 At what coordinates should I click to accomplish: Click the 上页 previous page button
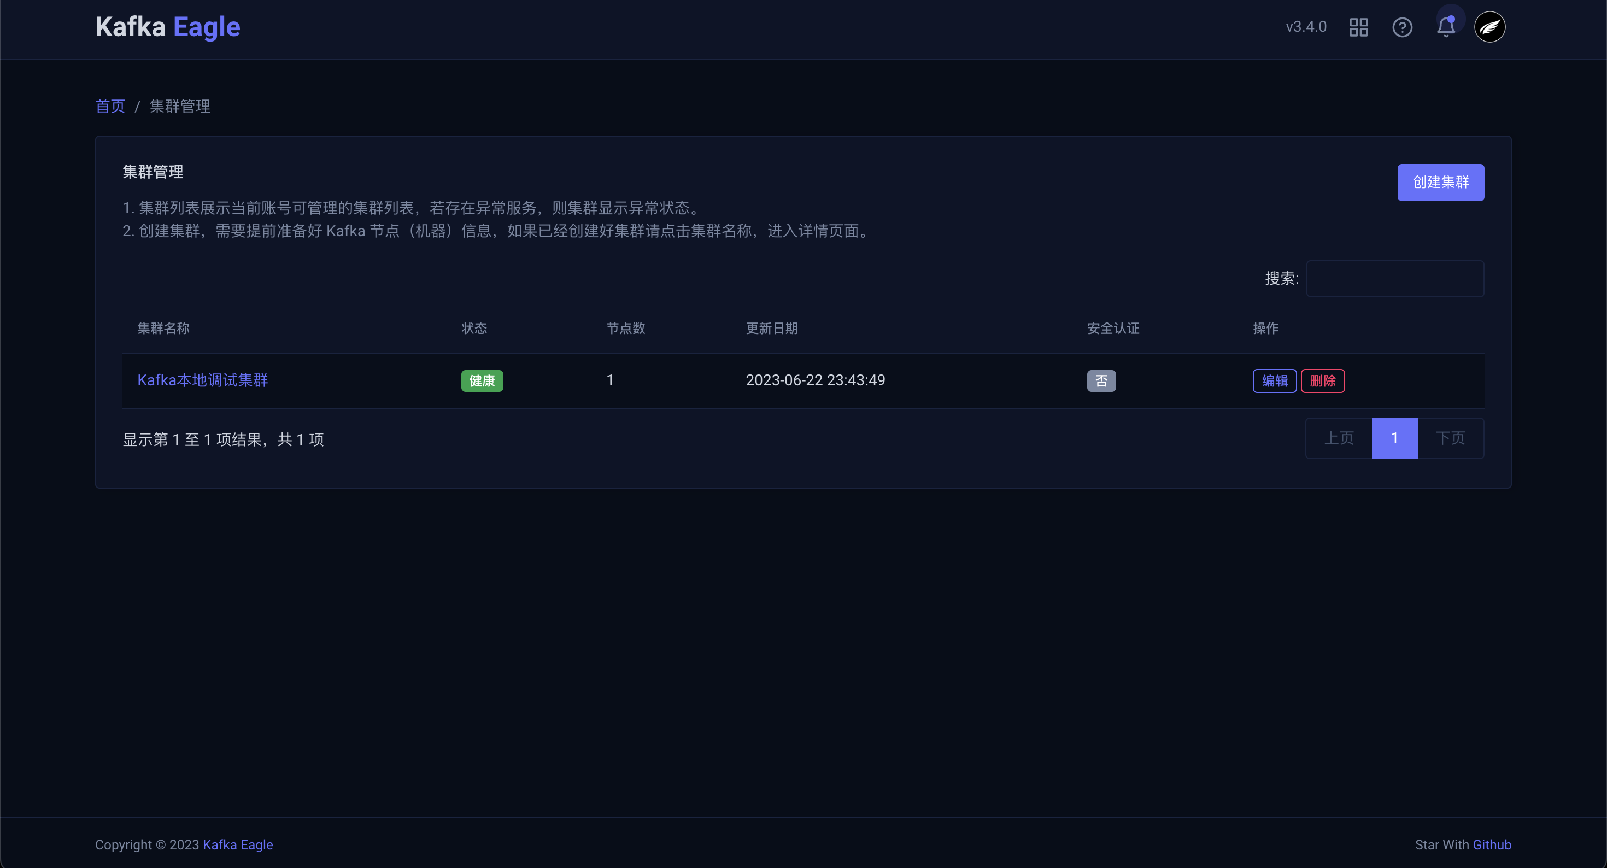pyautogui.click(x=1338, y=438)
